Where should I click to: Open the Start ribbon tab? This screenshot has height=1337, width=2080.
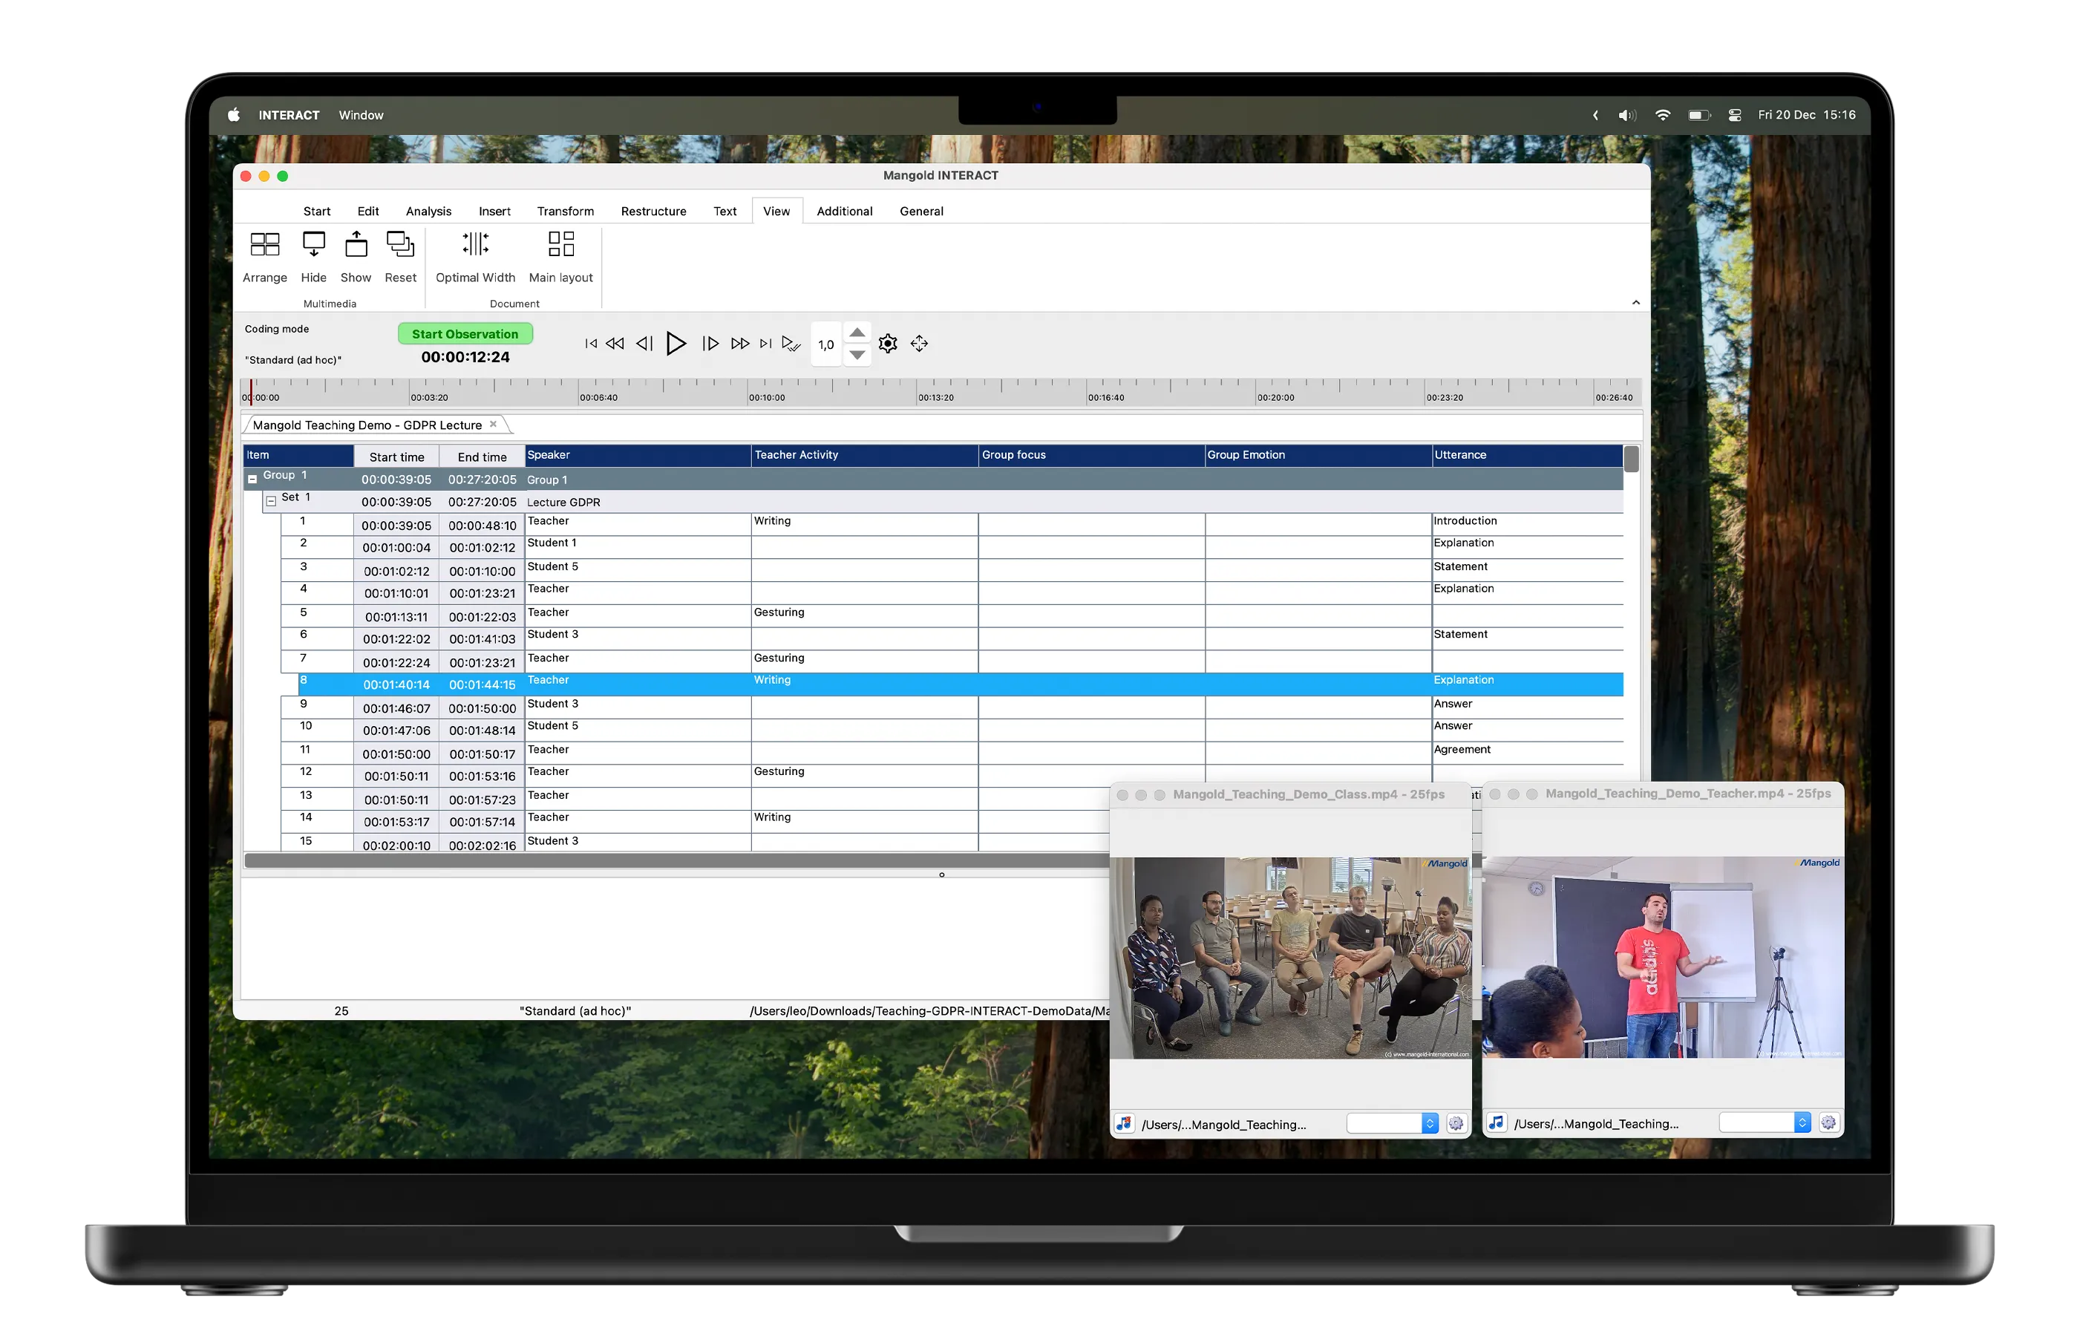point(316,211)
